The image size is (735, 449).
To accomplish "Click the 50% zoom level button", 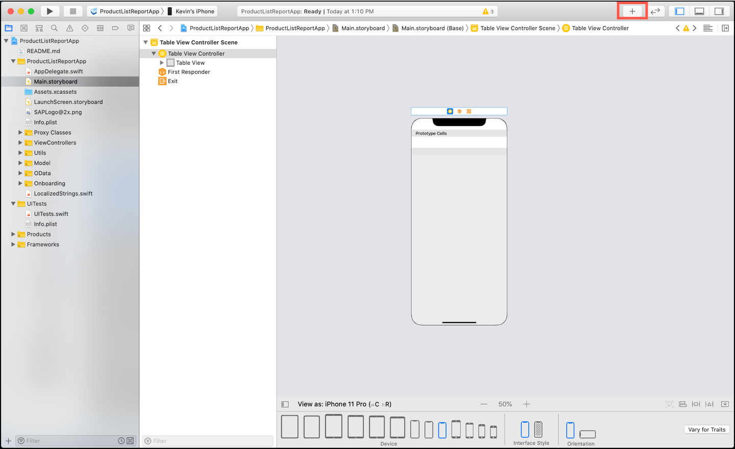I will [505, 404].
